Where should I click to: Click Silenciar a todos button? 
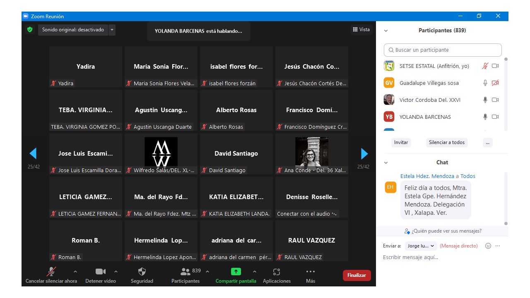pyautogui.click(x=447, y=142)
